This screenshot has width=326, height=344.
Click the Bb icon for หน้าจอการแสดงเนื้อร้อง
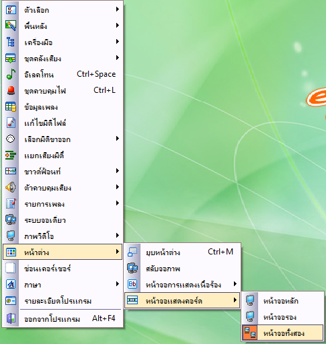132,284
